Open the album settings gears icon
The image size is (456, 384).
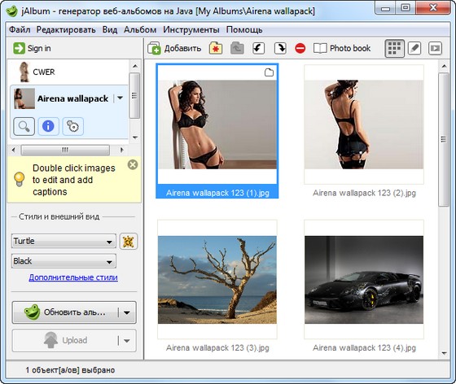pyautogui.click(x=72, y=126)
